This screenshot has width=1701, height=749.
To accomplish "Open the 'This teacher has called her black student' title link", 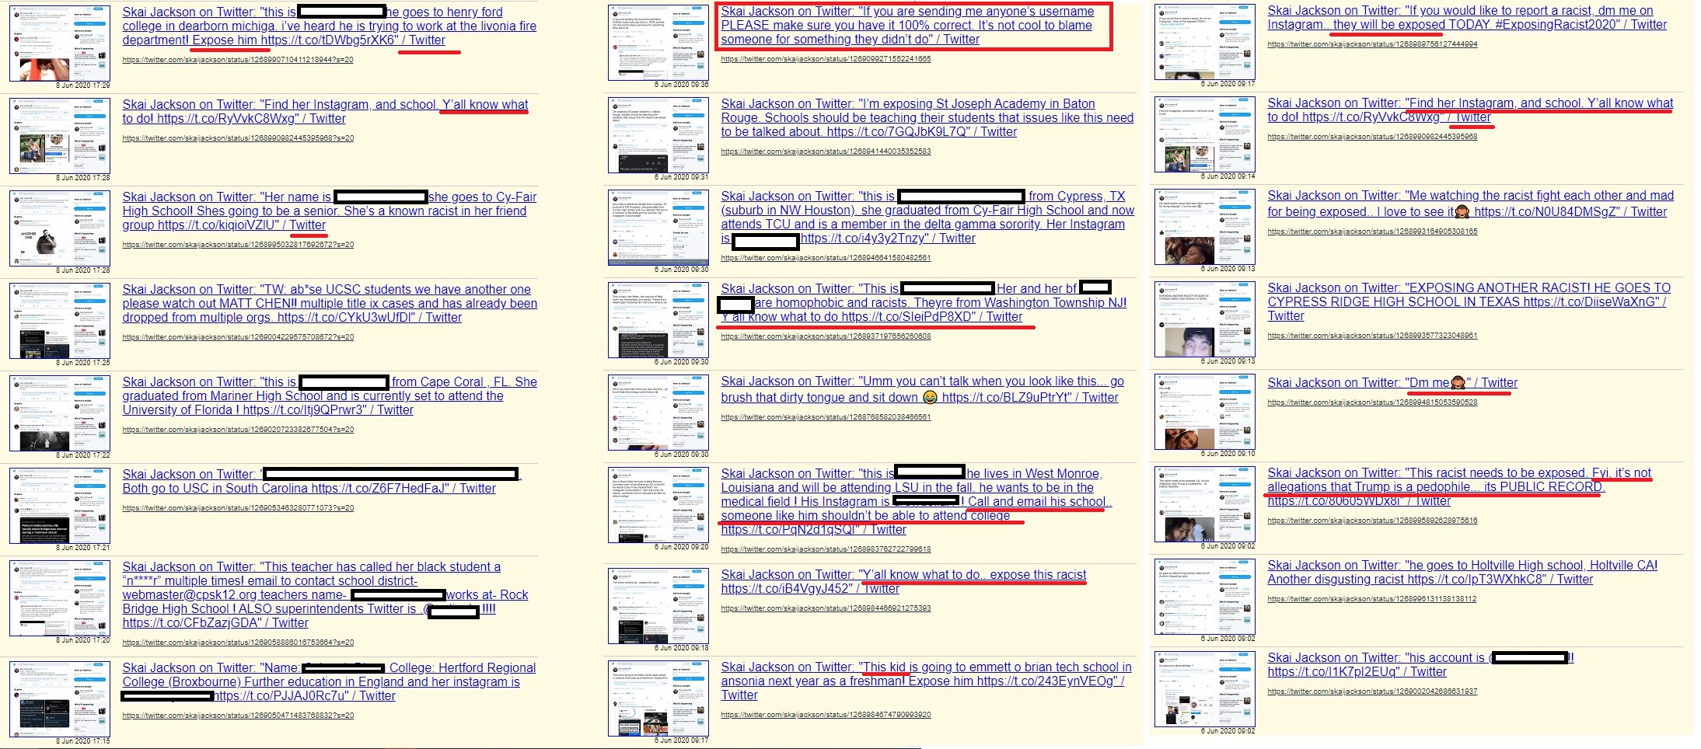I will 325,594.
